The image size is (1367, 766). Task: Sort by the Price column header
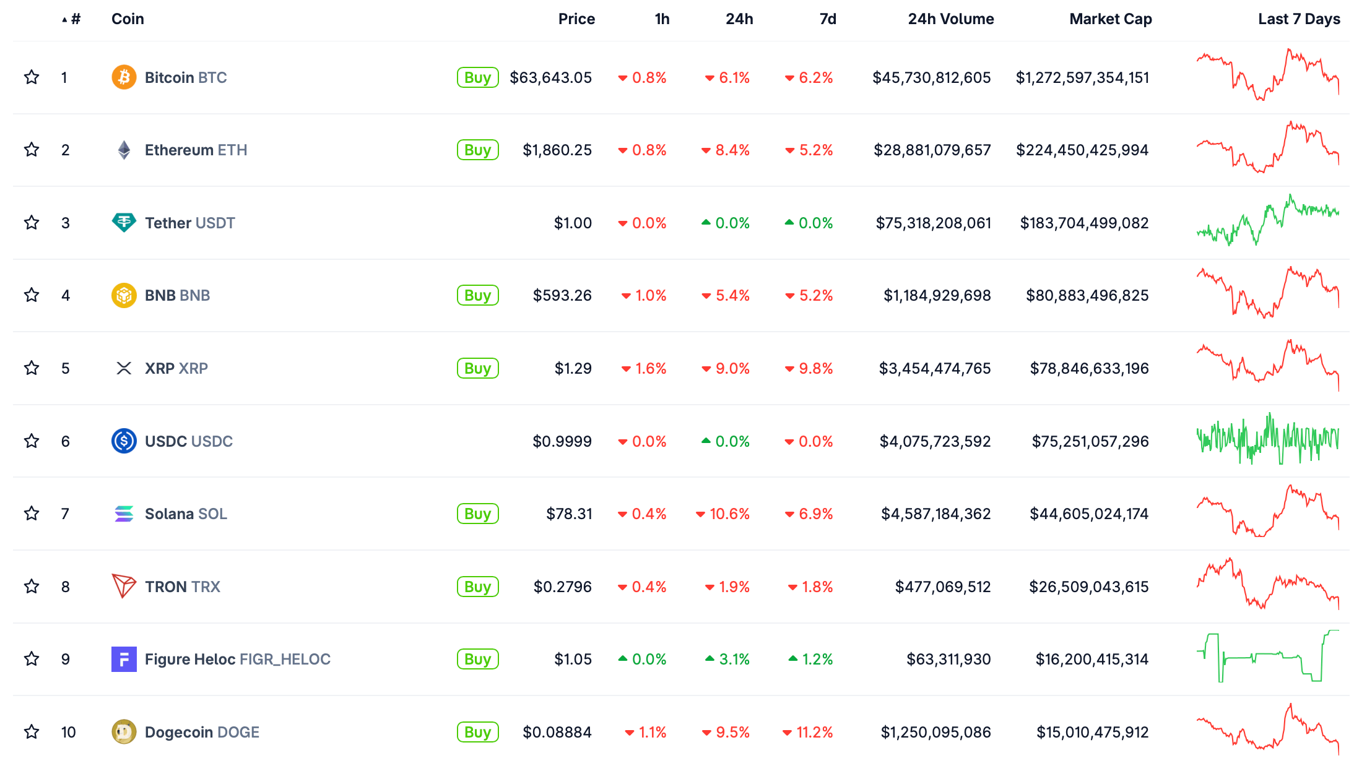(x=576, y=19)
